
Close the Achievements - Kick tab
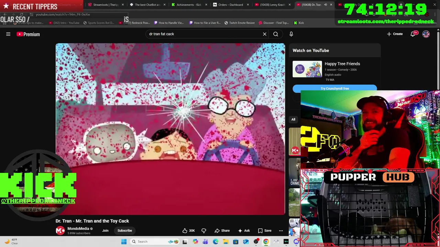206,5
